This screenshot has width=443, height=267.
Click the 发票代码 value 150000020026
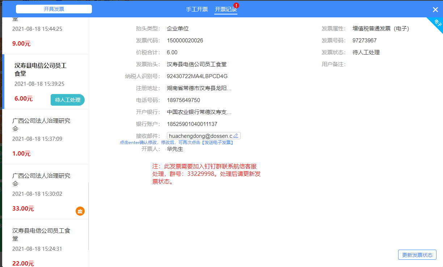[185, 41]
